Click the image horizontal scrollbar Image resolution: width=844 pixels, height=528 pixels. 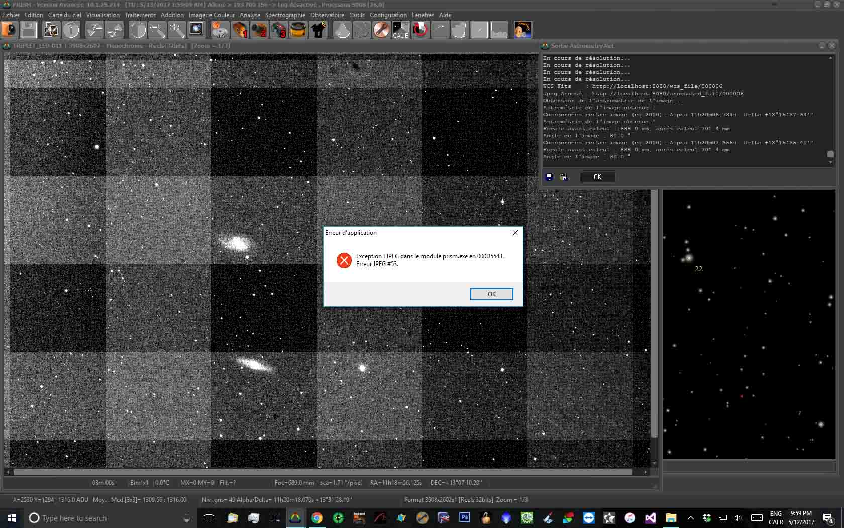323,472
